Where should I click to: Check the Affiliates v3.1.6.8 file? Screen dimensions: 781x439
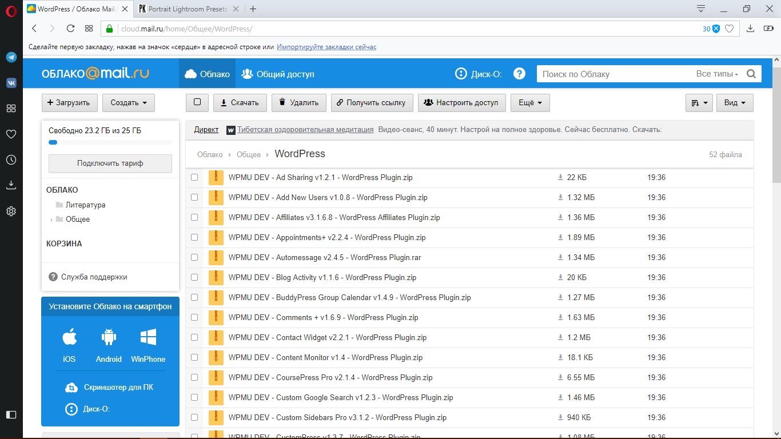pyautogui.click(x=194, y=217)
